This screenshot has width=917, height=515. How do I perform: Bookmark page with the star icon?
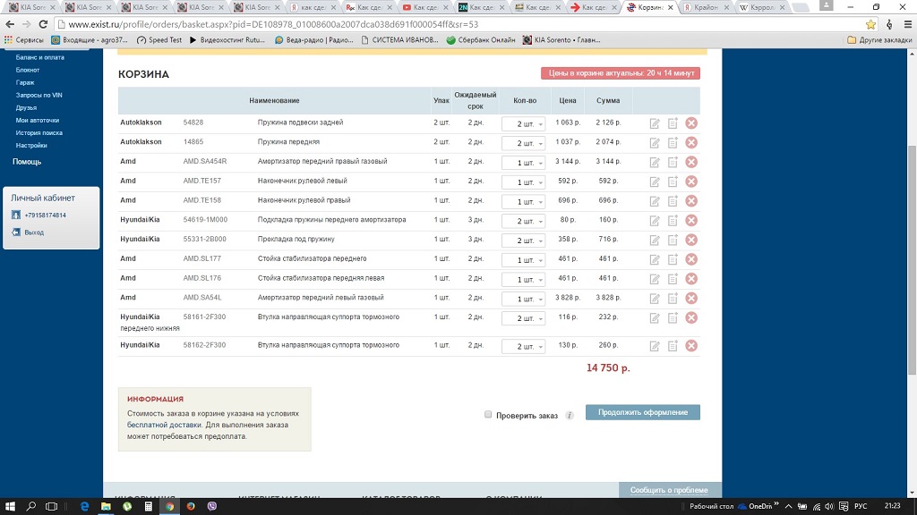[870, 24]
